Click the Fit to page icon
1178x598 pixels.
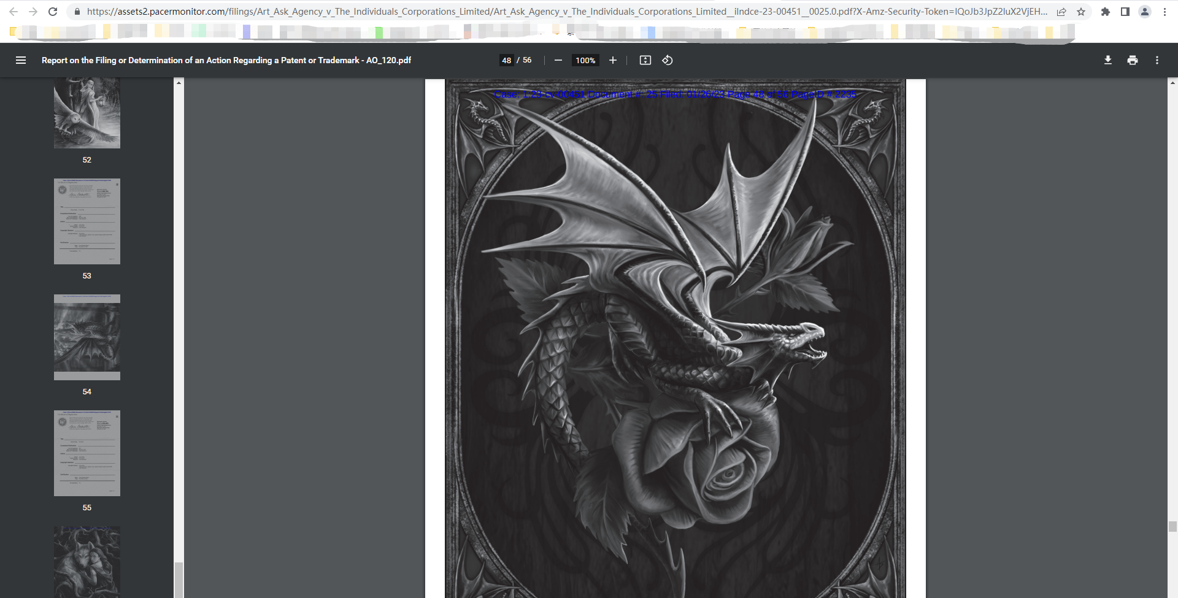[x=645, y=60]
